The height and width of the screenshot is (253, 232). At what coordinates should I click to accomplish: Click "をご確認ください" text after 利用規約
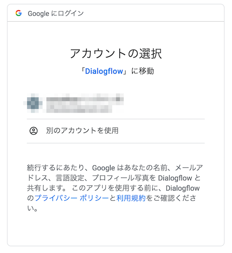171,198
